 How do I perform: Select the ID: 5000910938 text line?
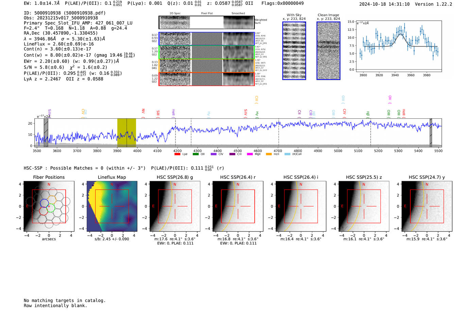[65, 13]
